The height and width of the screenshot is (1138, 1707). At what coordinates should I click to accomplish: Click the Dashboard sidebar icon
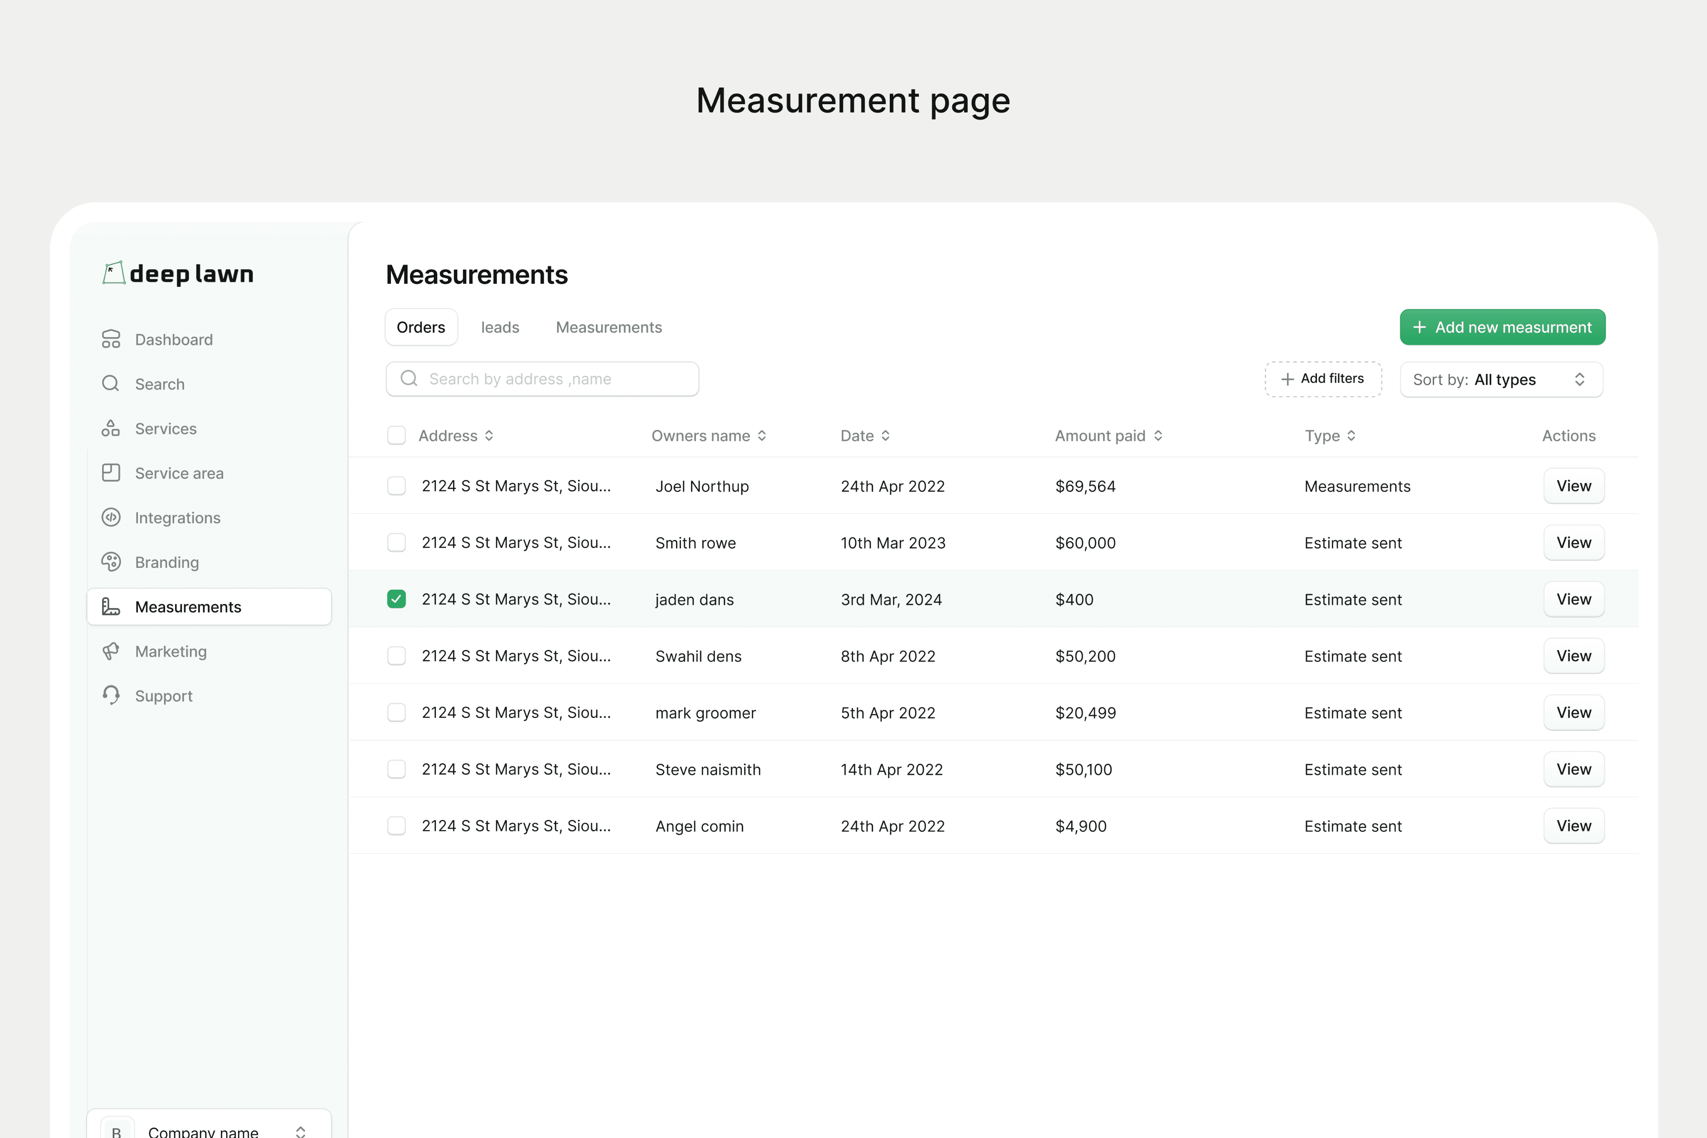coord(110,339)
